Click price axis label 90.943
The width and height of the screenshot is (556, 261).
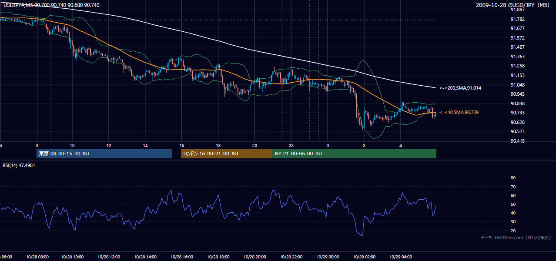pos(517,94)
